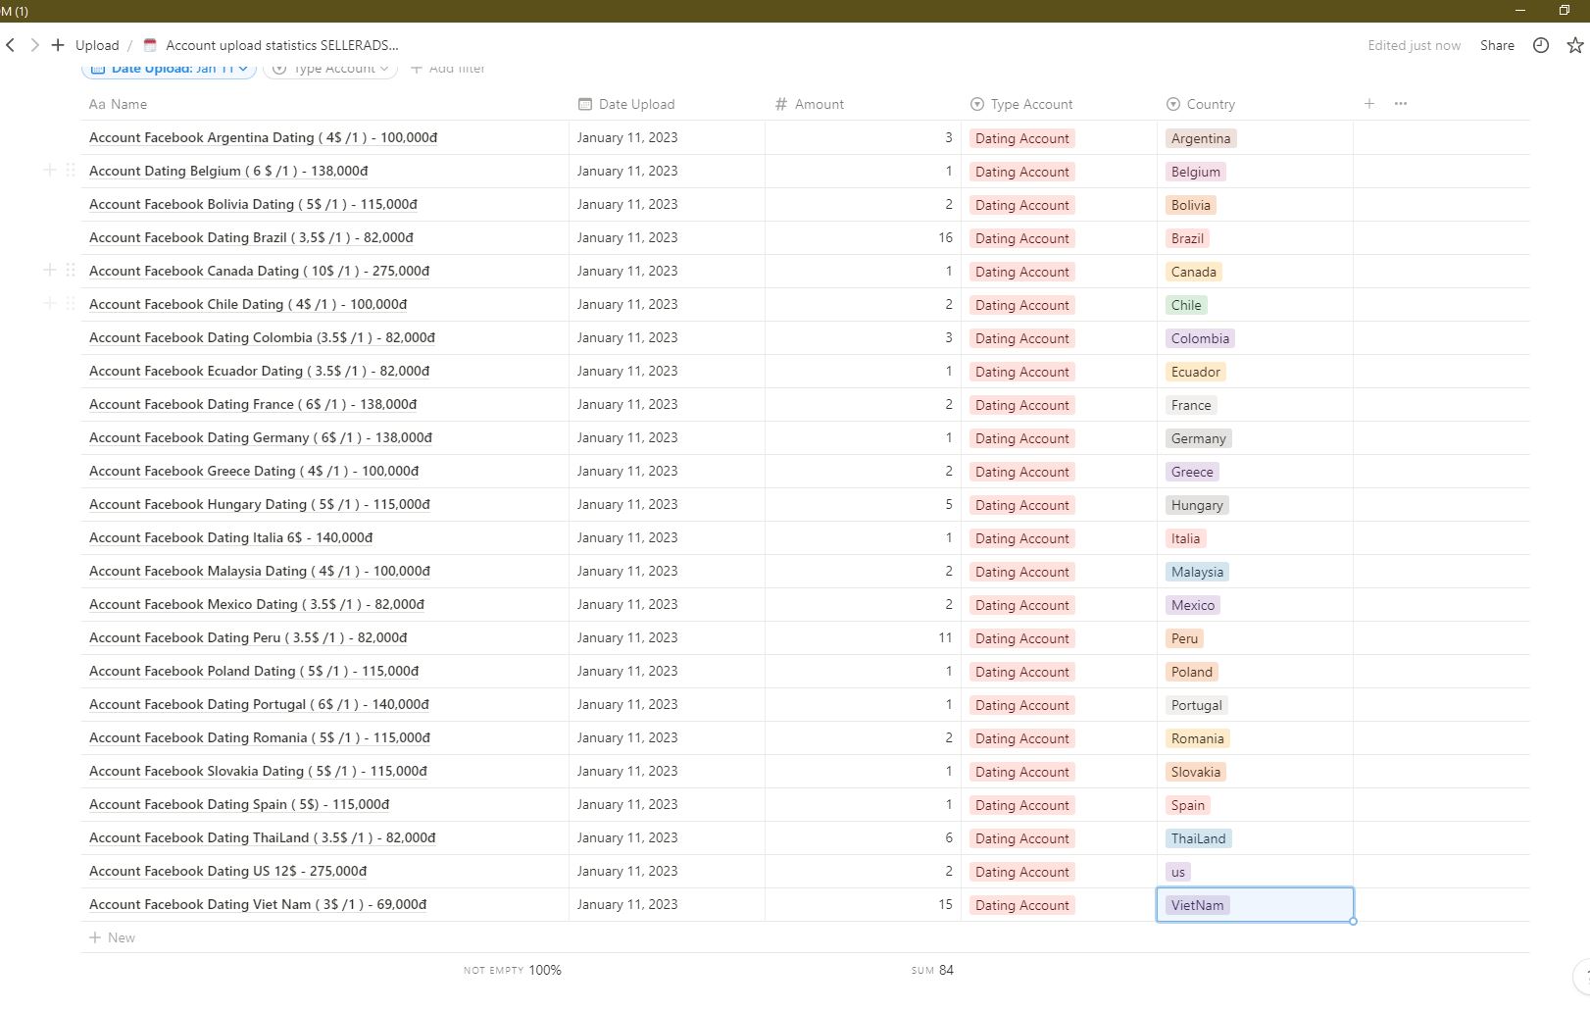Screen dimensions: 1590x1011
Task: Open Account Facebook Dating Brazil page
Action: 251,237
